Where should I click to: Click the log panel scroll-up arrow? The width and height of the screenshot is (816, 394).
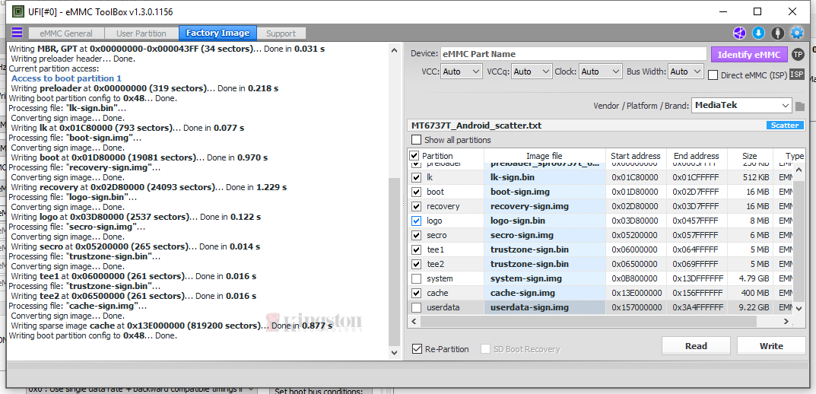click(395, 49)
